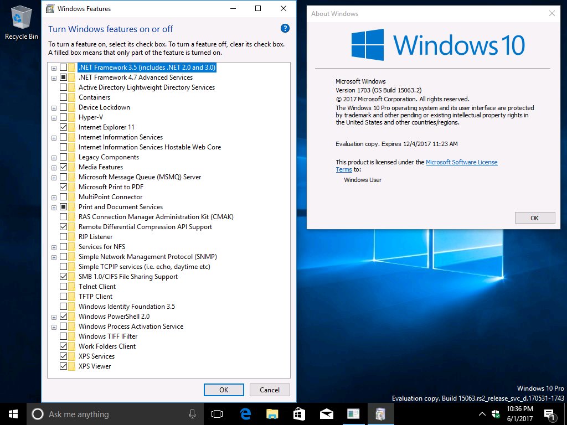
Task: Open the Action Center notification icon
Action: click(550, 414)
